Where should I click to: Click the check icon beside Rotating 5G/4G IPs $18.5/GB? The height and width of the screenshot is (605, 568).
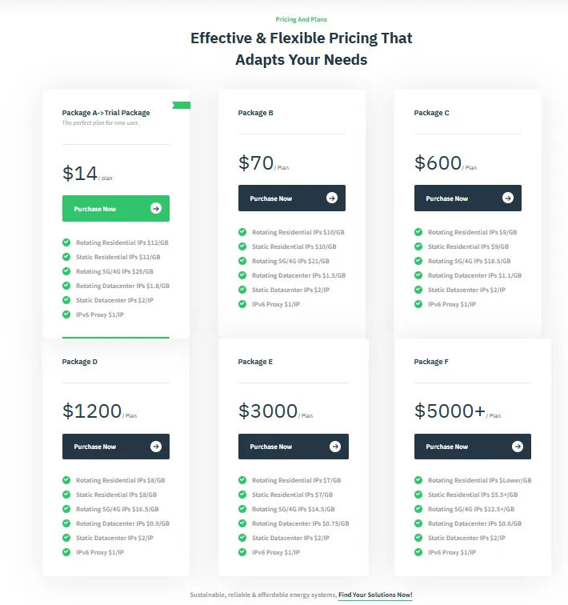pyautogui.click(x=418, y=261)
